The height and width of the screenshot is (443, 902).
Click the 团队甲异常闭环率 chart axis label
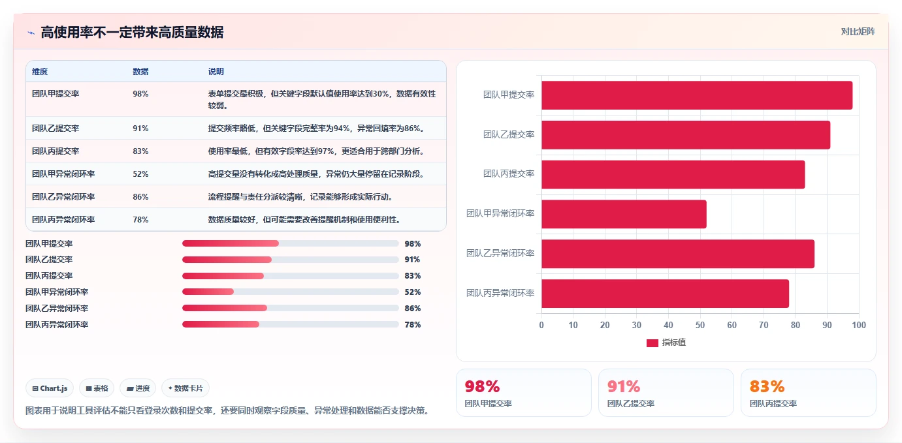pyautogui.click(x=500, y=213)
